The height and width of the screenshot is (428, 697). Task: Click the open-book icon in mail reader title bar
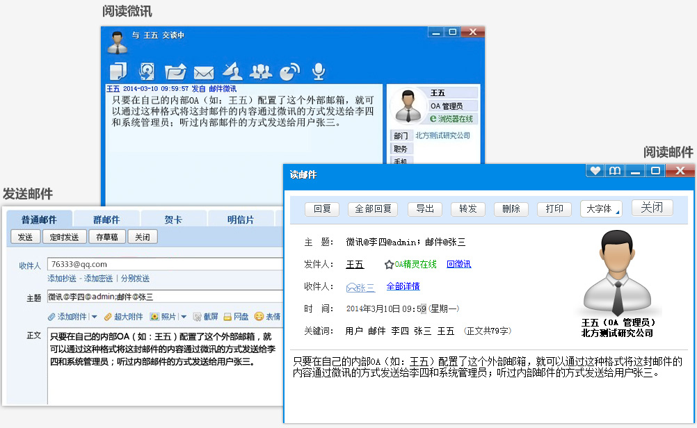(x=614, y=171)
